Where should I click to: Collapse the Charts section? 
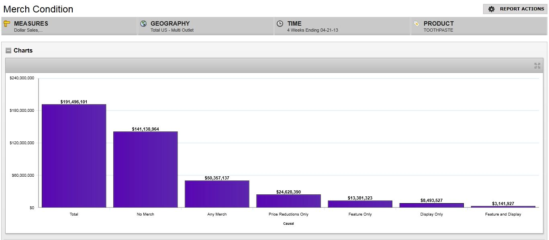tap(8, 50)
